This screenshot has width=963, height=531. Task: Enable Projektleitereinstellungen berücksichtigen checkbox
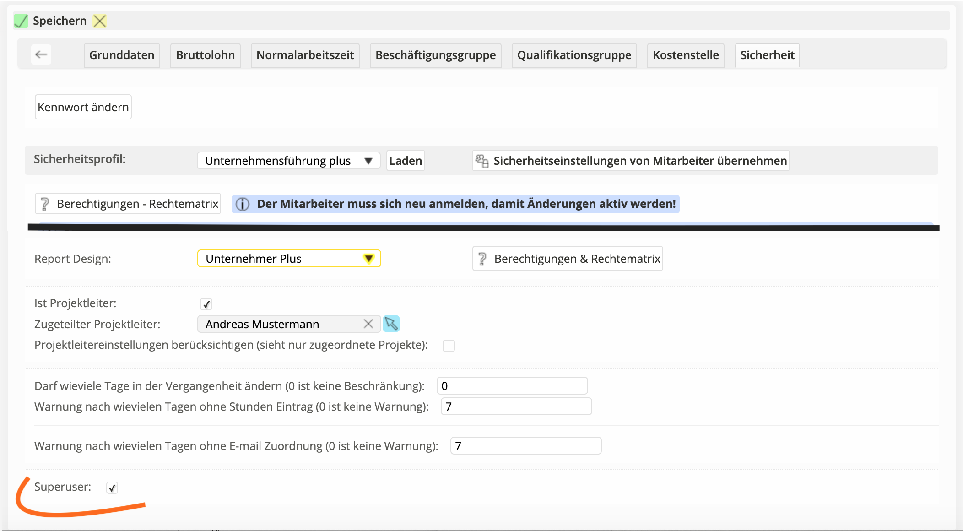(449, 346)
